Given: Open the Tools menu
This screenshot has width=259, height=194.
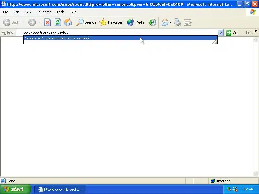Looking at the screenshot, I should [61, 12].
